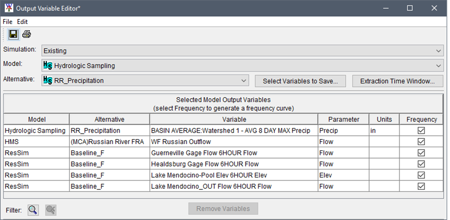
Task: Toggle Frequency checkbox for Healdsburg Gage Flow
Action: coord(421,164)
